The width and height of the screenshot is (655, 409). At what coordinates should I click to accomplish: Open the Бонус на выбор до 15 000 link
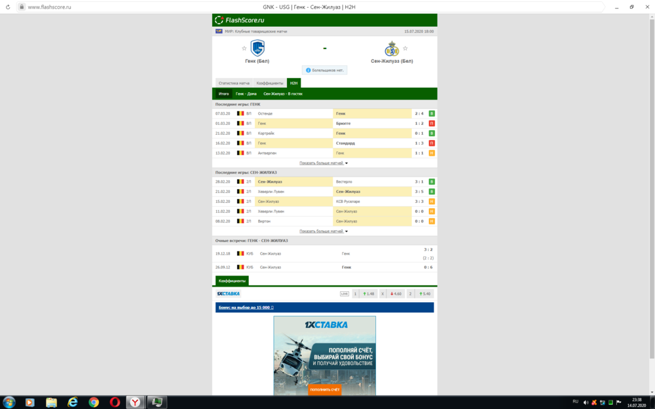coord(246,308)
